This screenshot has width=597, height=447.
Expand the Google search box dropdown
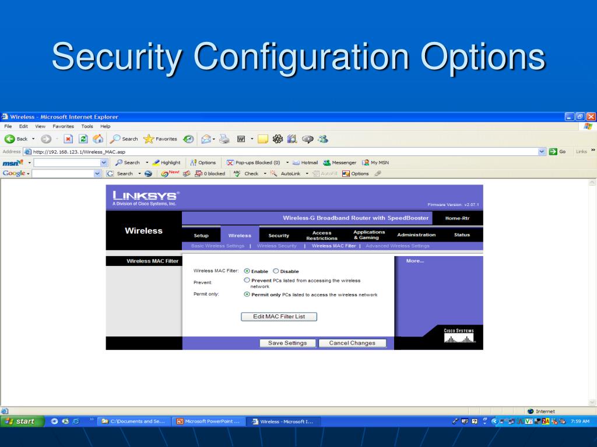tap(97, 173)
